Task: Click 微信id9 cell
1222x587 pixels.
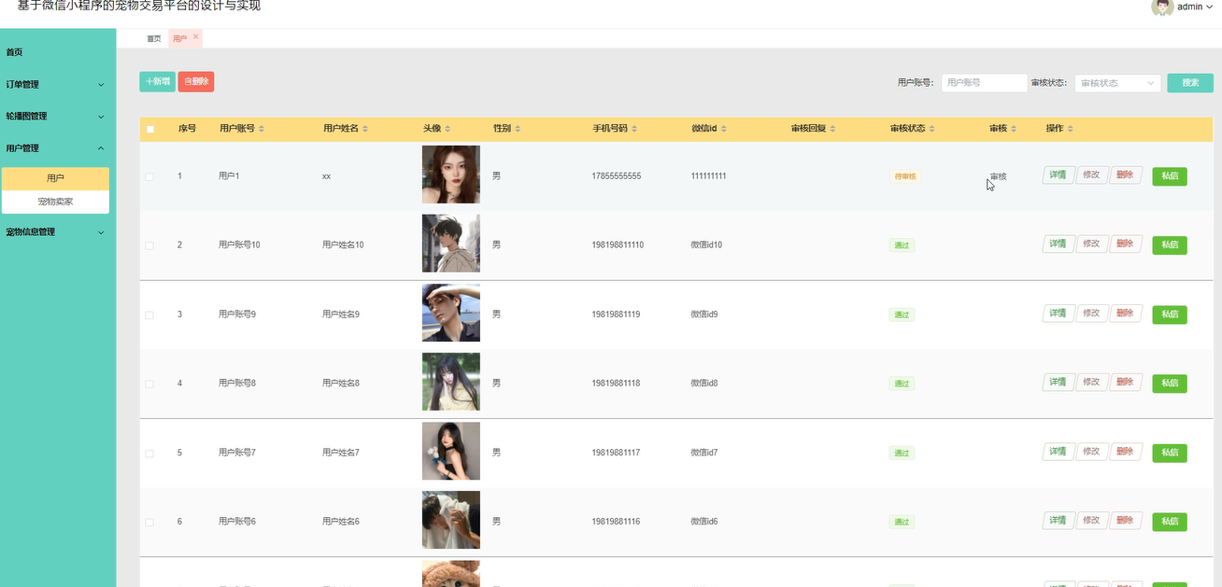Action: point(704,314)
